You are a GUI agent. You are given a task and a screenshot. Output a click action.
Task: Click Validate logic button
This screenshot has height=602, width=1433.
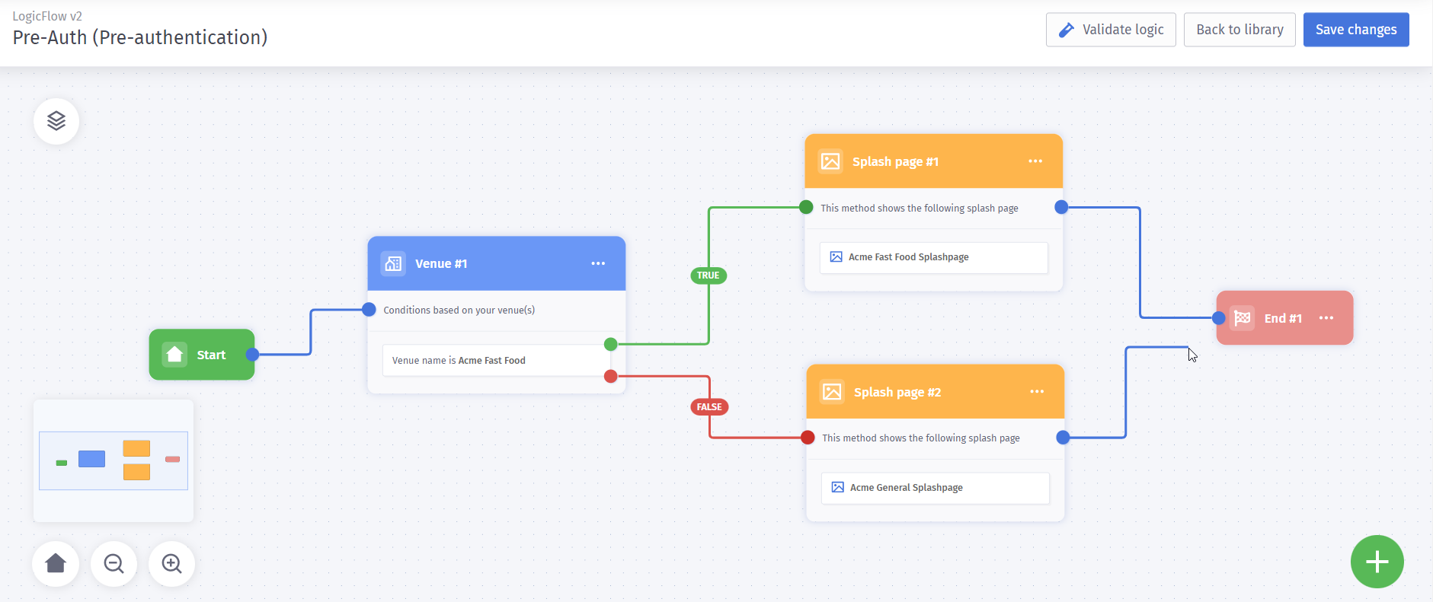click(1111, 30)
